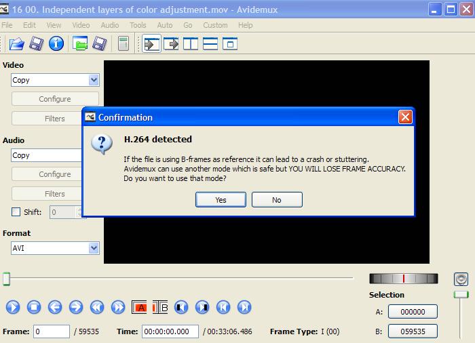Select the input preview mode icon
475x343 pixels.
coord(151,44)
